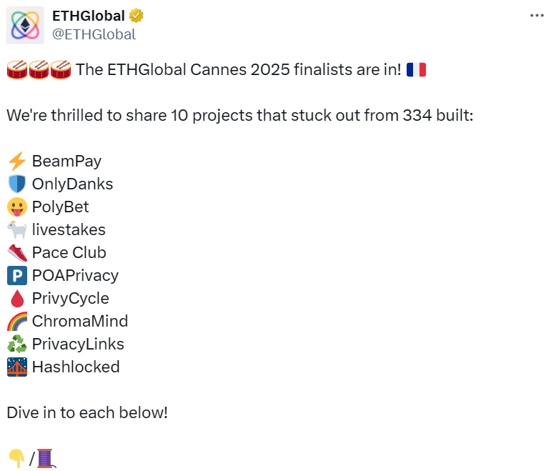Click the recycle symbol beside PrivacyLinks

pyautogui.click(x=16, y=344)
